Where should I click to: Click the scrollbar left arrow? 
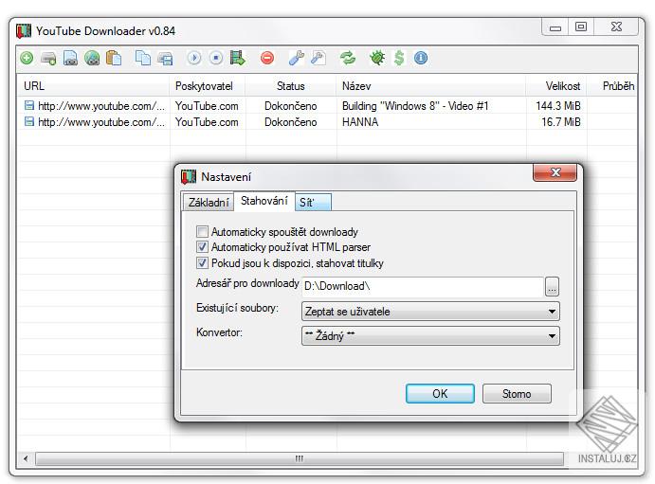(x=26, y=458)
